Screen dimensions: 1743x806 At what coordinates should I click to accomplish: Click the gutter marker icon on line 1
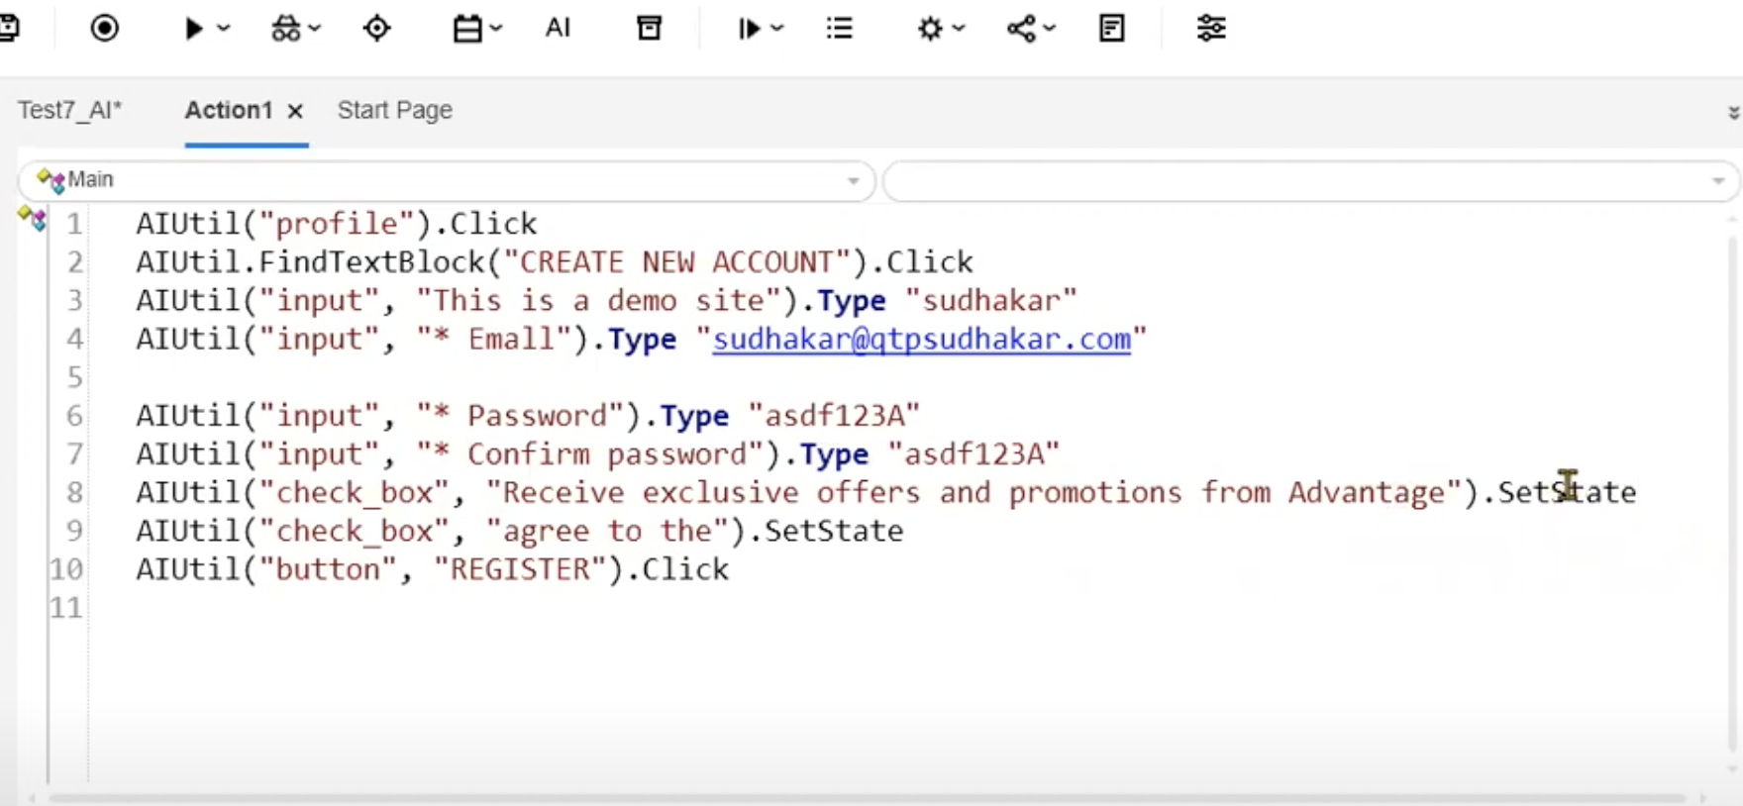pyautogui.click(x=32, y=218)
